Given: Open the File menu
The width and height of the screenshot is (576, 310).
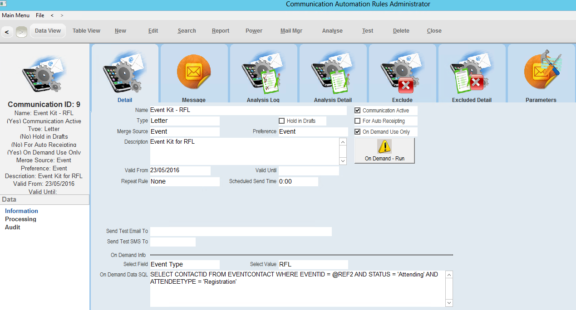Looking at the screenshot, I should [x=40, y=15].
